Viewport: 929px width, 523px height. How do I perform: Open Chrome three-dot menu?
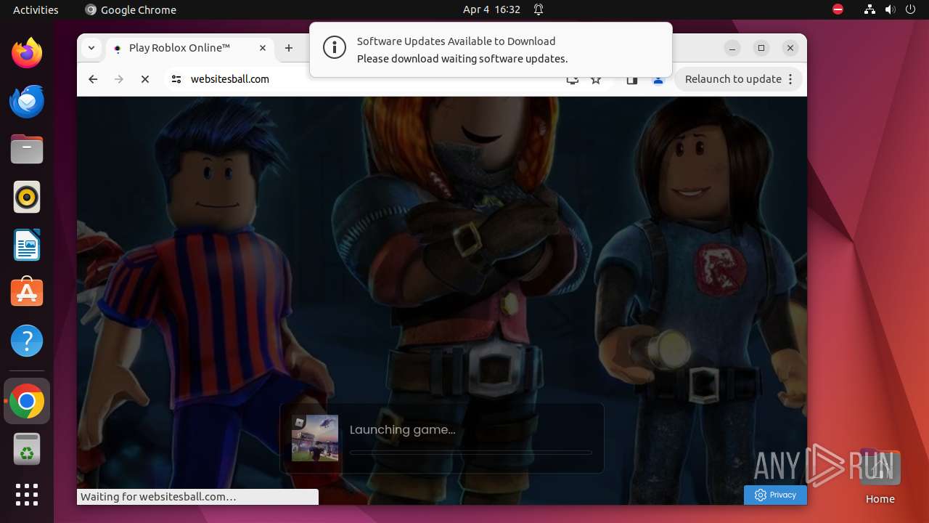point(790,79)
